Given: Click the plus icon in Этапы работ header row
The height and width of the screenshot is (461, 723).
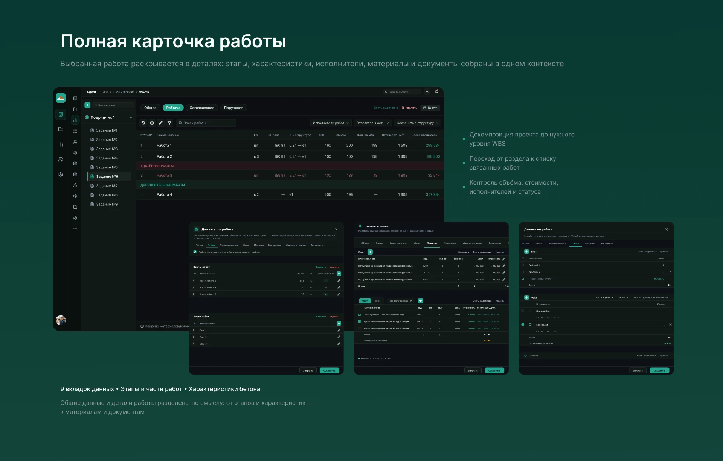Looking at the screenshot, I should [x=339, y=274].
